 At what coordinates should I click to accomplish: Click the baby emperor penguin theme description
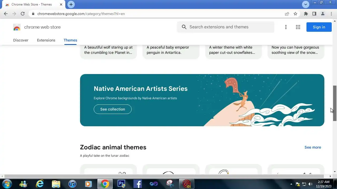pyautogui.click(x=168, y=50)
